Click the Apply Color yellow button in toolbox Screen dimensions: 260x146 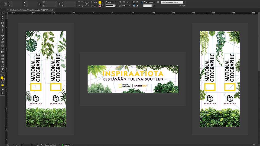tap(2, 86)
